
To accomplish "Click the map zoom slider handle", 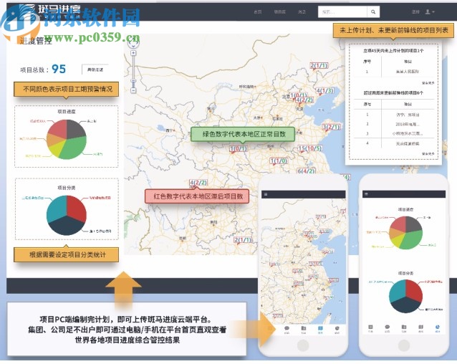I will [x=133, y=81].
